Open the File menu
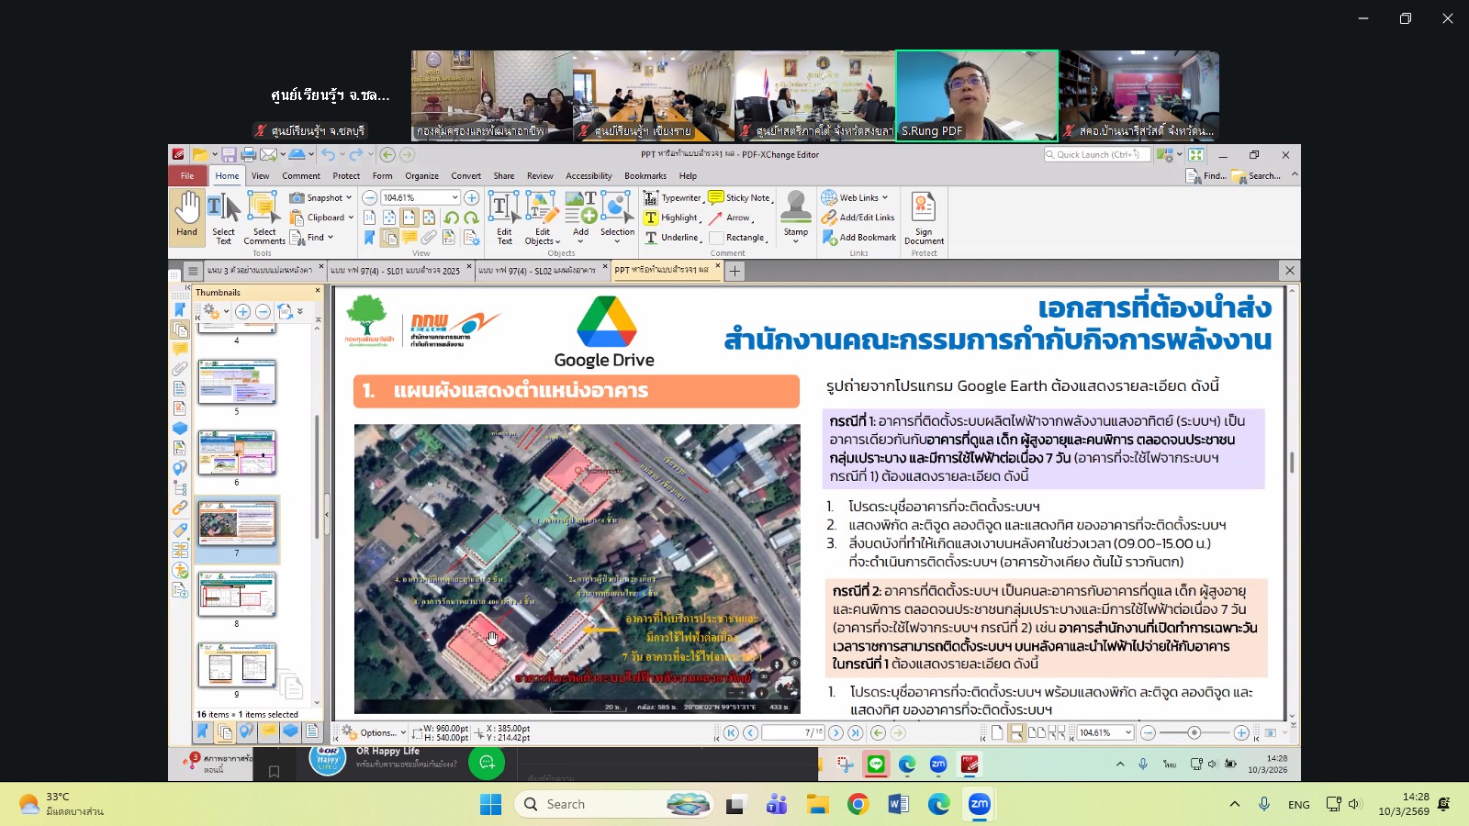Viewport: 1469px width, 826px height. tap(187, 176)
